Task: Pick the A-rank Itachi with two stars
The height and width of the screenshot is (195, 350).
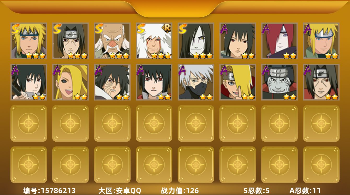Action: point(321,82)
